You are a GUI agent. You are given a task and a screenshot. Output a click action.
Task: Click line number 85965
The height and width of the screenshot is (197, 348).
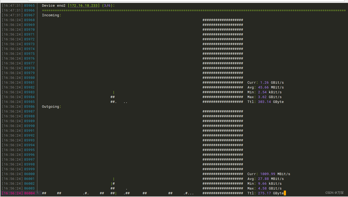point(29,6)
